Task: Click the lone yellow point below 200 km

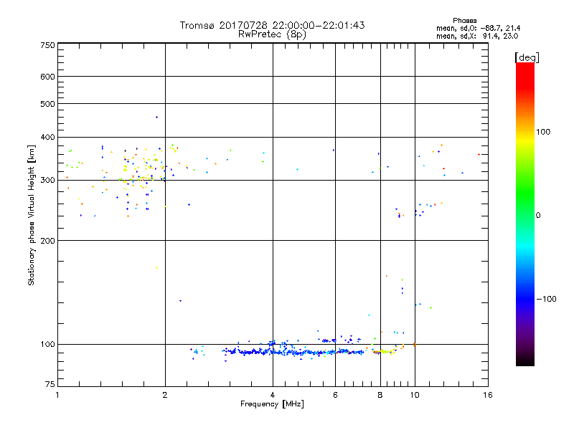Action: click(x=156, y=267)
